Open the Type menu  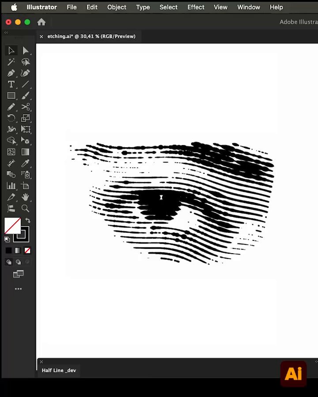(x=143, y=7)
